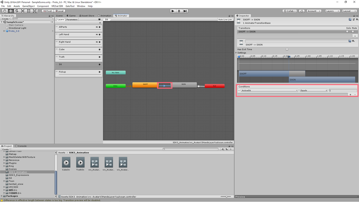359x202 pixels.
Task: Open the Layout dropdown
Action: (349, 11)
